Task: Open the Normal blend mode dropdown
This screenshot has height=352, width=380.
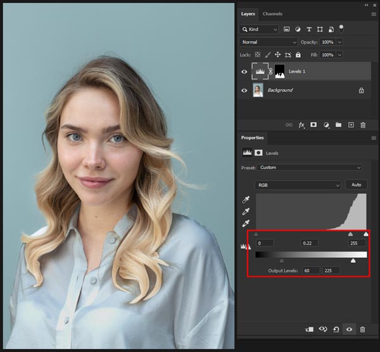Action: (x=269, y=42)
